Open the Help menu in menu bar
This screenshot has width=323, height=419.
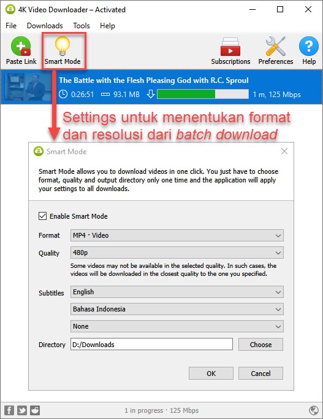107,26
